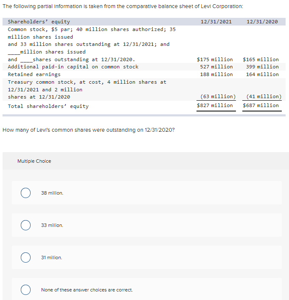The height and width of the screenshot is (300, 289).
Task: Select the '33 million.' radio option
Action: coord(25,225)
